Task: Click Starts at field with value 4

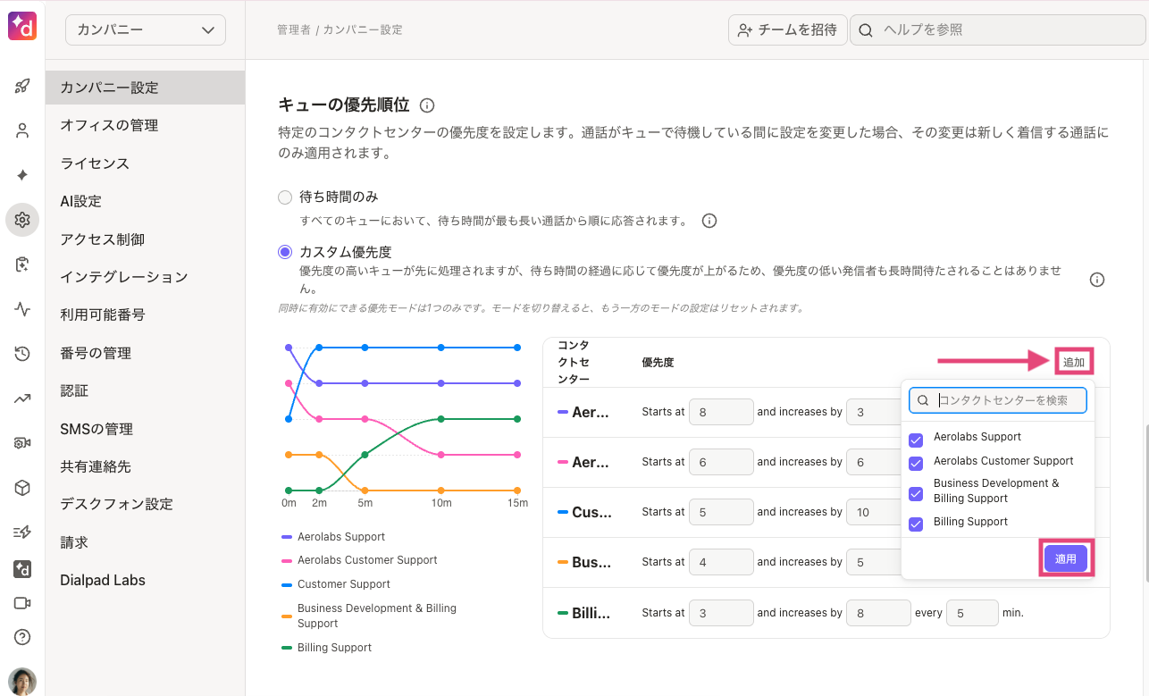Action: tap(722, 562)
